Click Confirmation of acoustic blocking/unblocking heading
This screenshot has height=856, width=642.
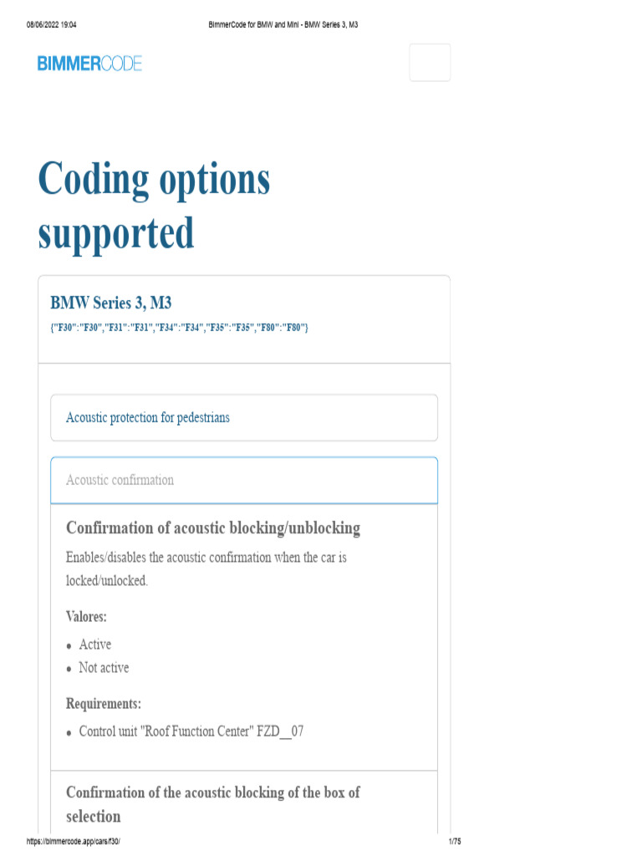pyautogui.click(x=213, y=528)
